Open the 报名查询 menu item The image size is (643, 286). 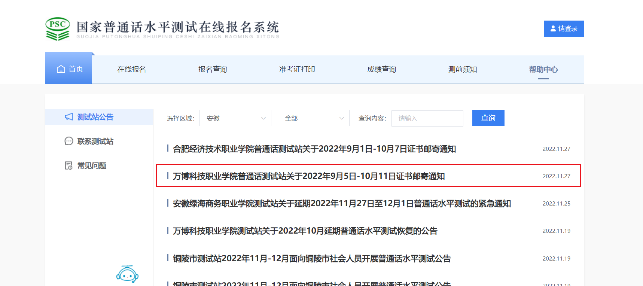coord(213,69)
